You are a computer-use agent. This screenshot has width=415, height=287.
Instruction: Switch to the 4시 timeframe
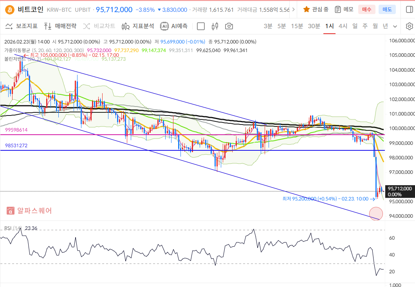[343, 26]
